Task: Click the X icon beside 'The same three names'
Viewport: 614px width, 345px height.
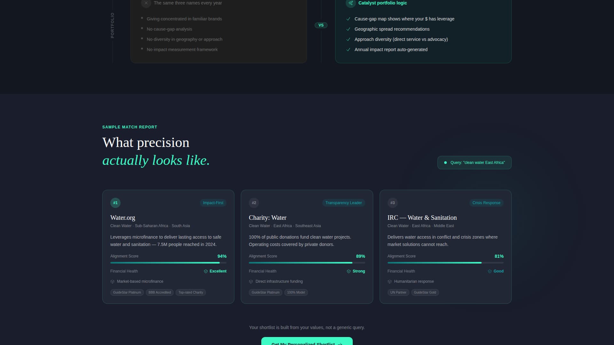Action: 146,3
